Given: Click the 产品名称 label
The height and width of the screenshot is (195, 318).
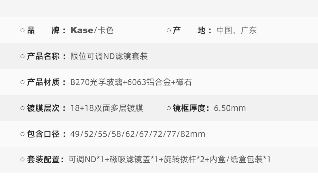Looking at the screenshot, I should [x=43, y=57].
